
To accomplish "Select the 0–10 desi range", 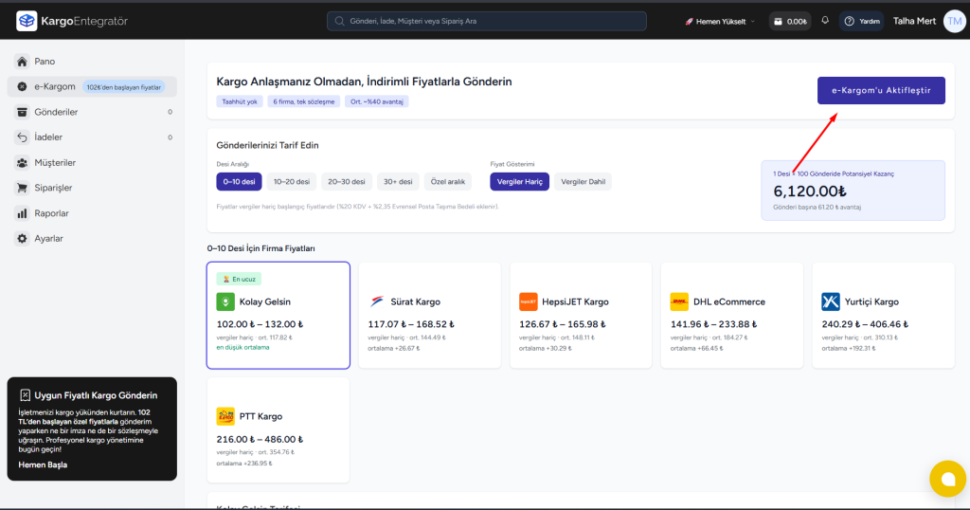I will tap(239, 181).
